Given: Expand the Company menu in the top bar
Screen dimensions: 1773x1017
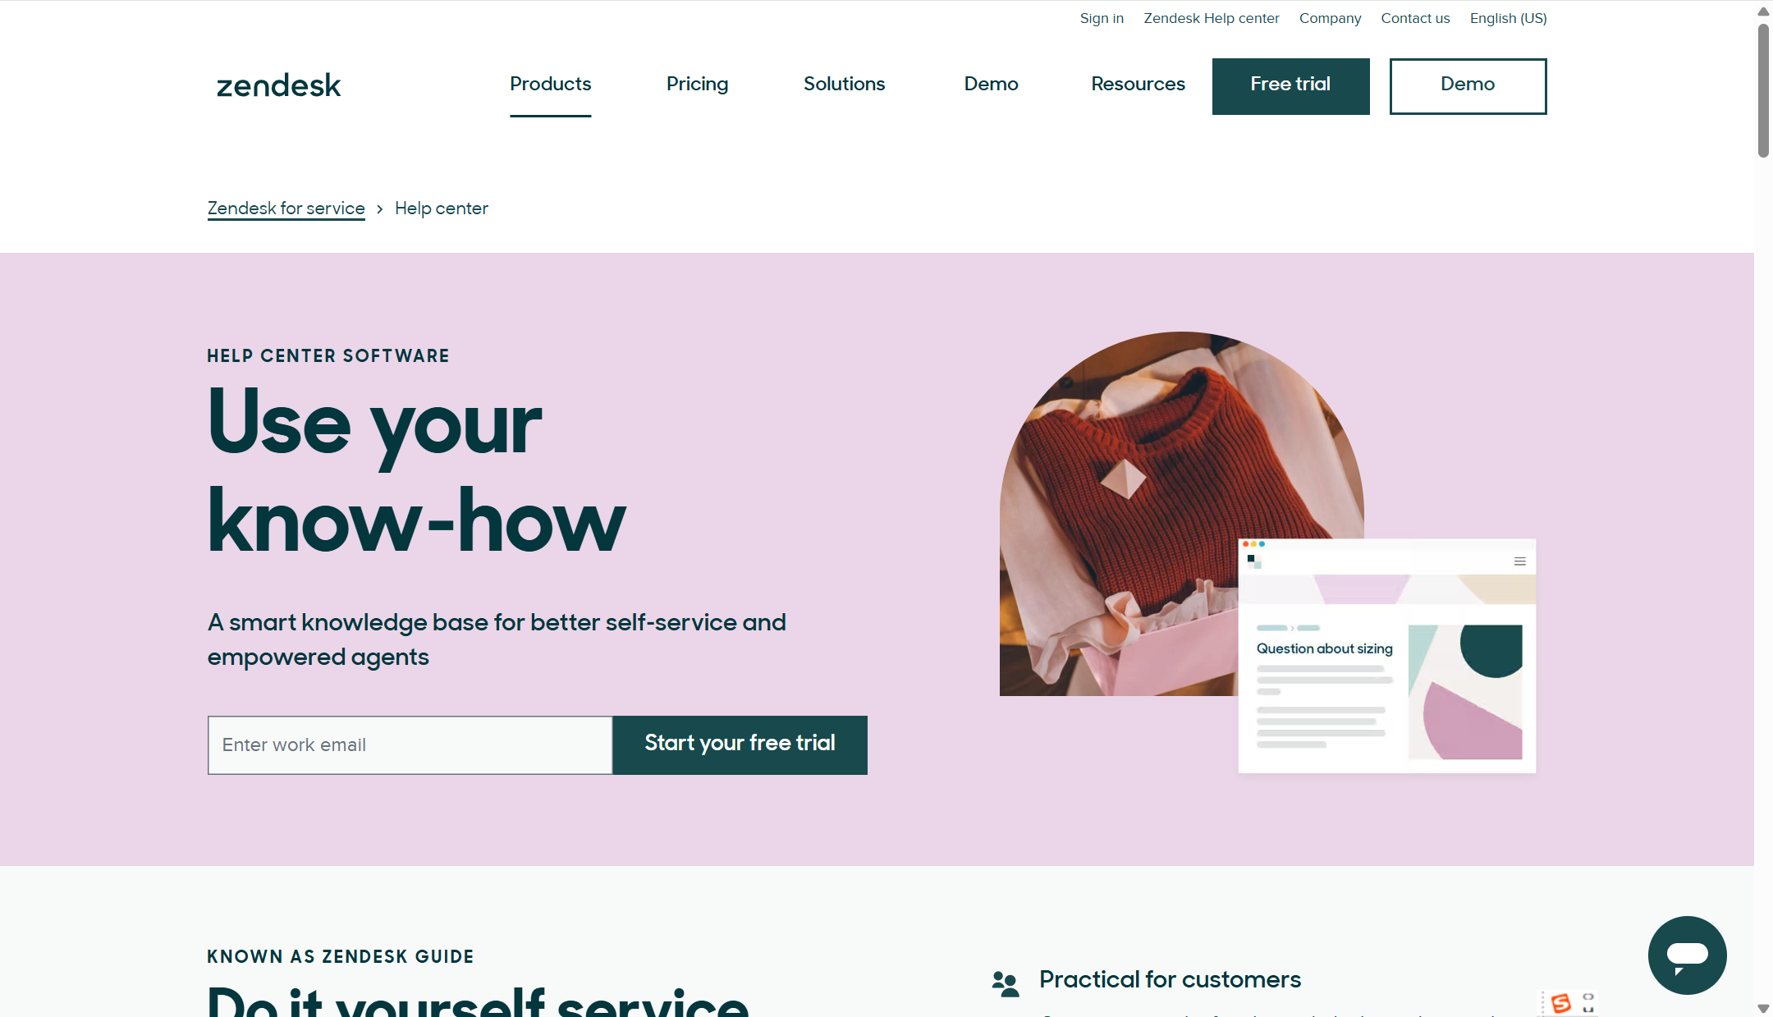Looking at the screenshot, I should tap(1330, 18).
